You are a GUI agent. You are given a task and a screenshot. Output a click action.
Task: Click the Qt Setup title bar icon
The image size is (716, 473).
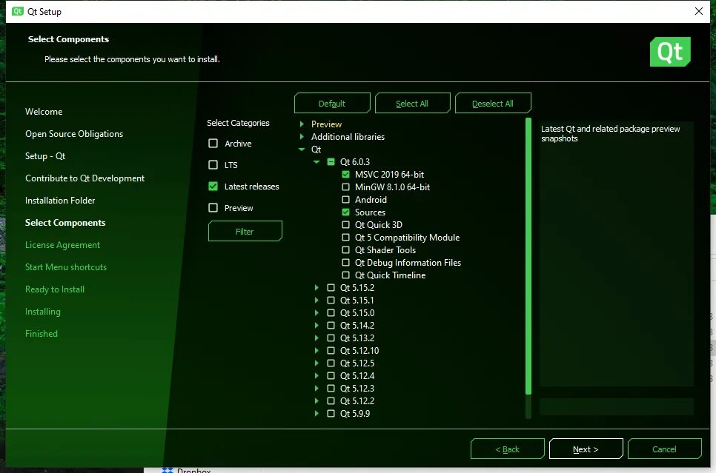pyautogui.click(x=17, y=11)
